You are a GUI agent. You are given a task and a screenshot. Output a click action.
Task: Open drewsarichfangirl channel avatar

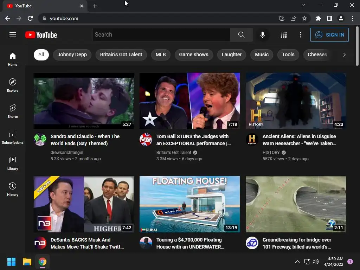click(40, 139)
